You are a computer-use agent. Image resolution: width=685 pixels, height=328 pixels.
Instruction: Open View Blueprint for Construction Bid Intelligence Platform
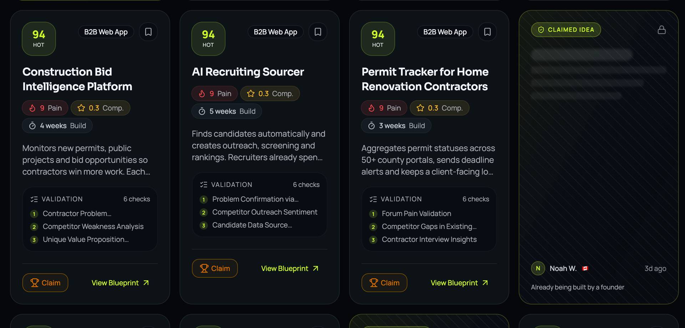pyautogui.click(x=120, y=283)
